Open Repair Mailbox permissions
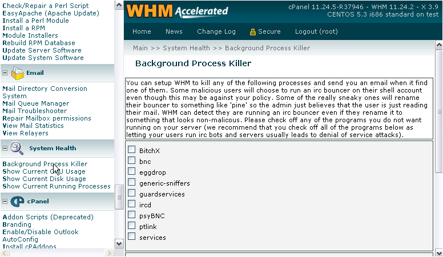 [47, 118]
